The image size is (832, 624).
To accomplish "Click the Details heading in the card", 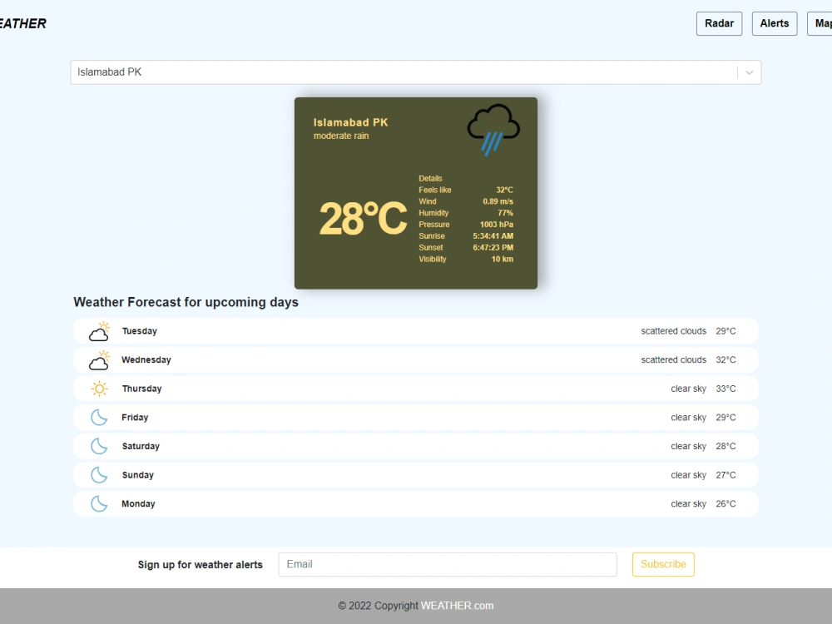I will pos(430,178).
